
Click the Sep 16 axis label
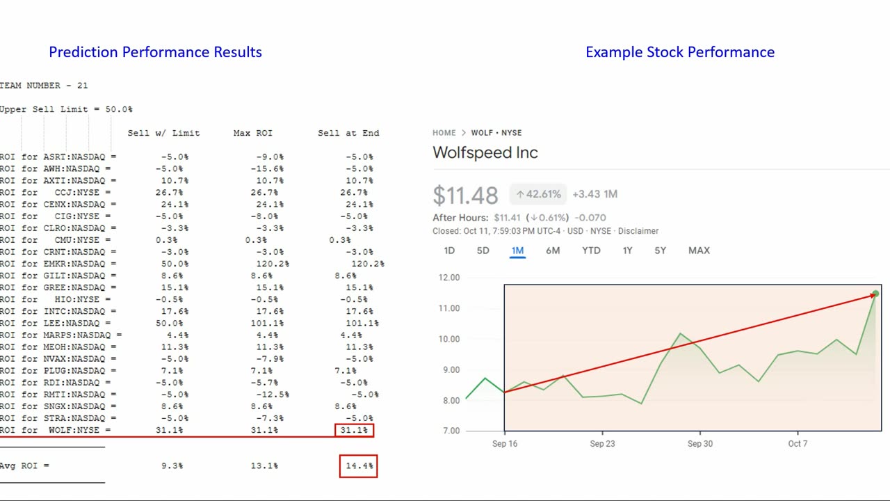[x=504, y=444]
